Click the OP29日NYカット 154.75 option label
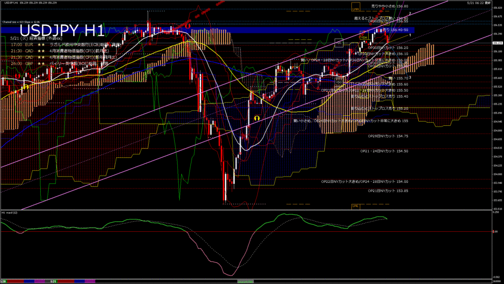The height and width of the screenshot is (284, 504). (x=388, y=136)
